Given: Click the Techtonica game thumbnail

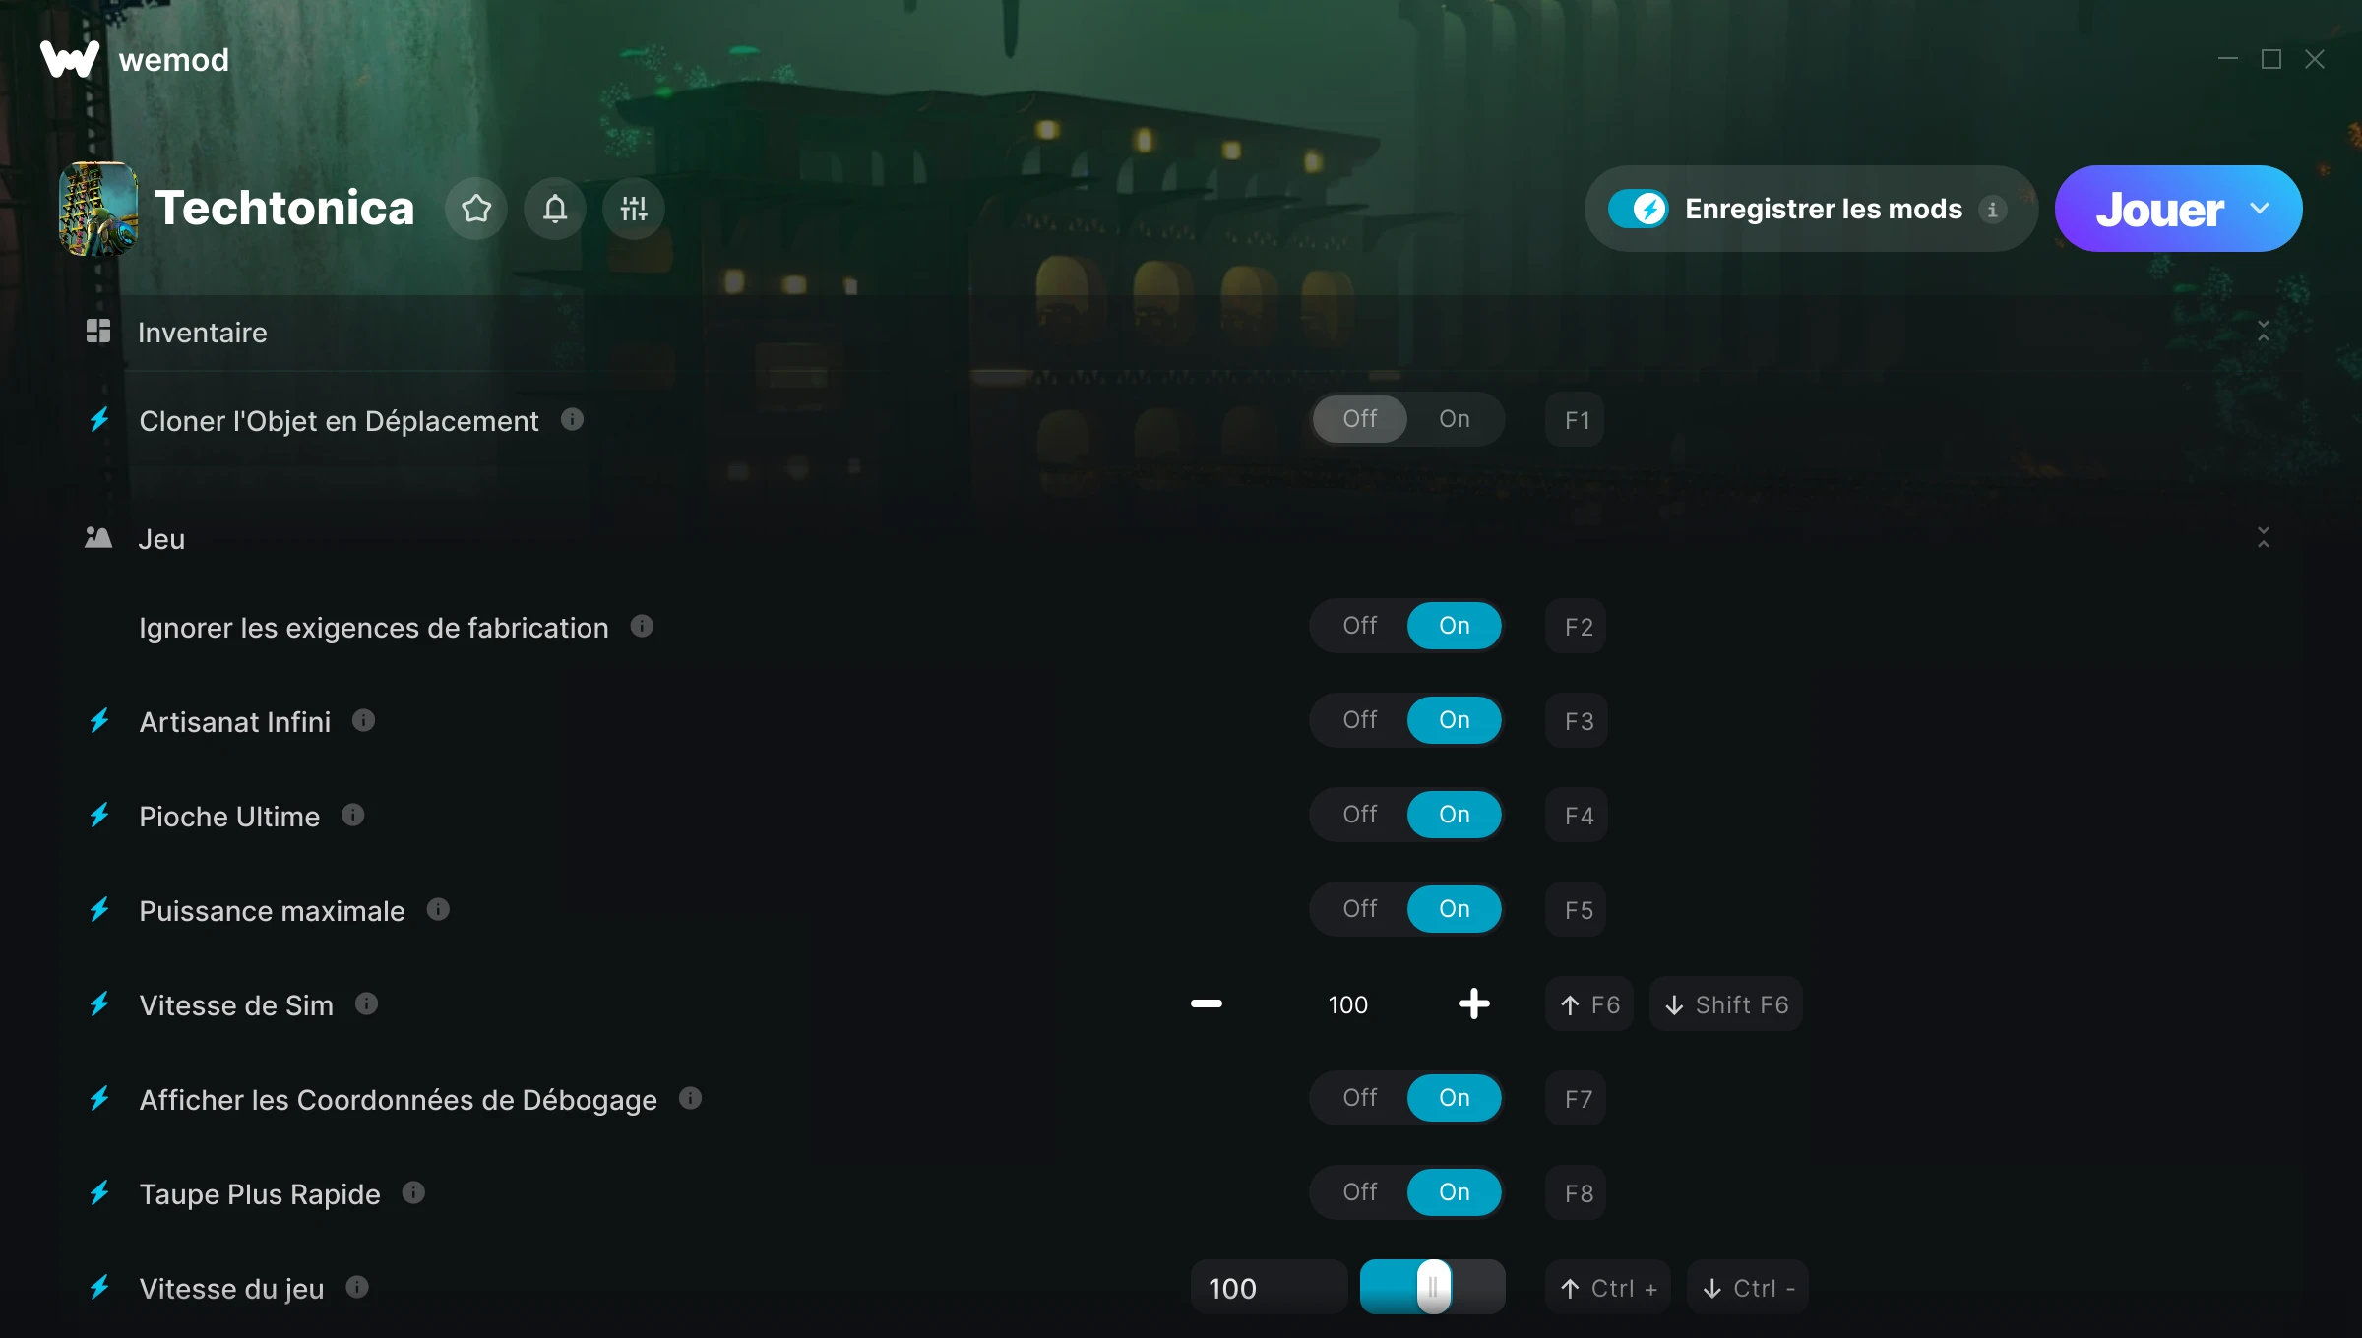Looking at the screenshot, I should click(98, 209).
